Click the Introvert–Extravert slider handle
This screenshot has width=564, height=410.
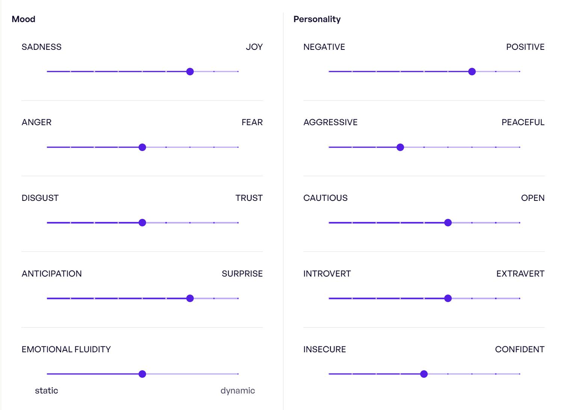448,298
